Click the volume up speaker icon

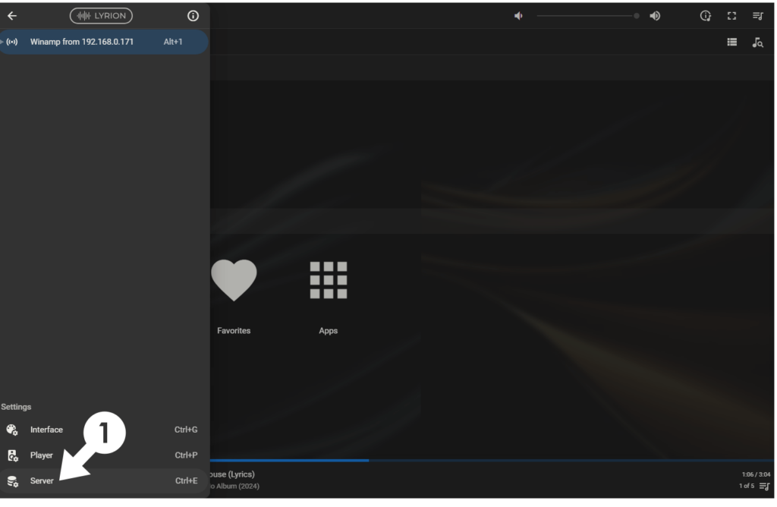[x=655, y=16]
